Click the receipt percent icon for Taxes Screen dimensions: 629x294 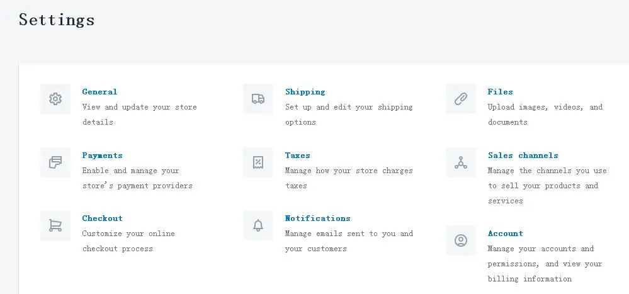pyautogui.click(x=258, y=162)
